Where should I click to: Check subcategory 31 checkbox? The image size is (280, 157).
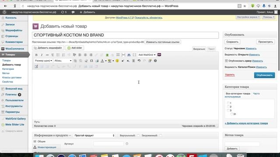pos(232,114)
